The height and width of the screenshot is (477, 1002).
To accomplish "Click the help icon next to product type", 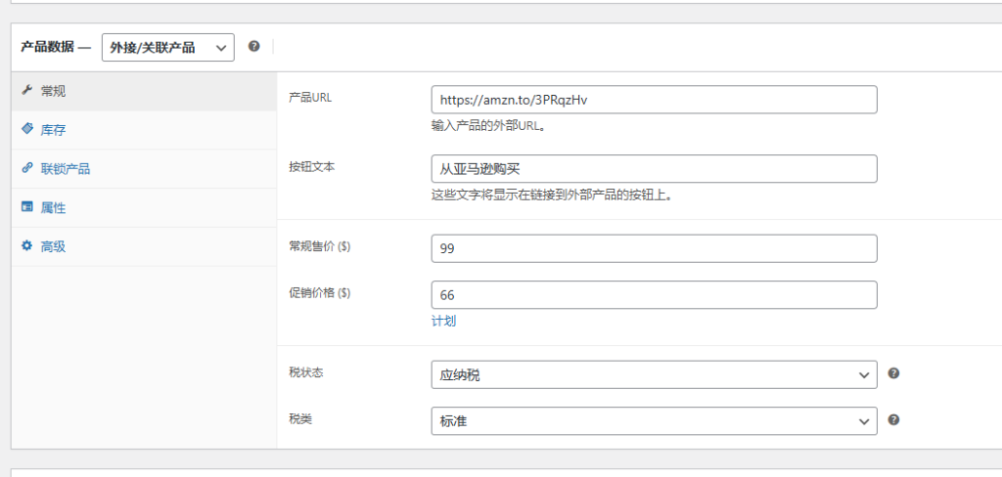I will click(x=253, y=47).
